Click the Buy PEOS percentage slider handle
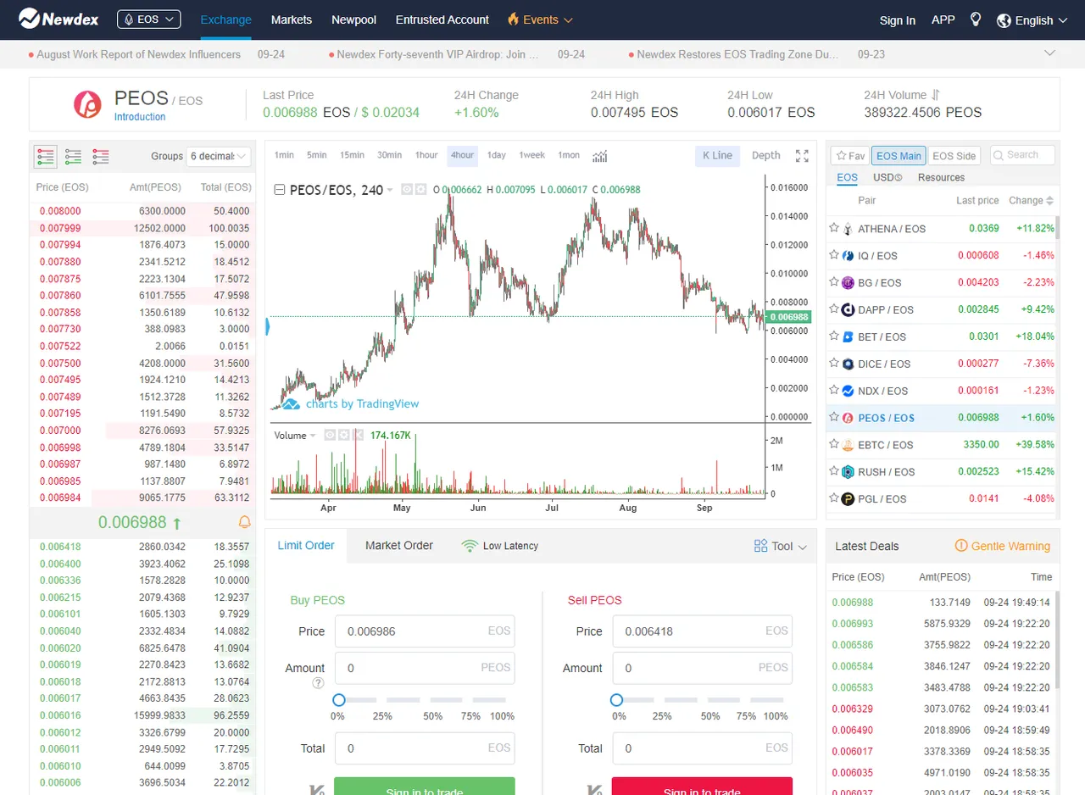 pyautogui.click(x=338, y=700)
